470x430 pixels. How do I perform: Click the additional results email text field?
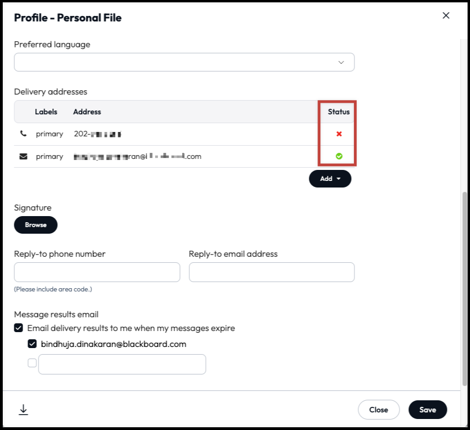[x=122, y=364]
